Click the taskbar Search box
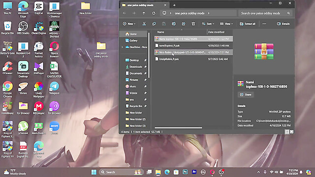Image resolution: width=315 pixels, height=177 pixels. [x=122, y=172]
